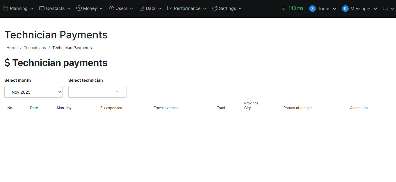Click the Messages count badge
The width and height of the screenshot is (396, 182).
pos(345,9)
